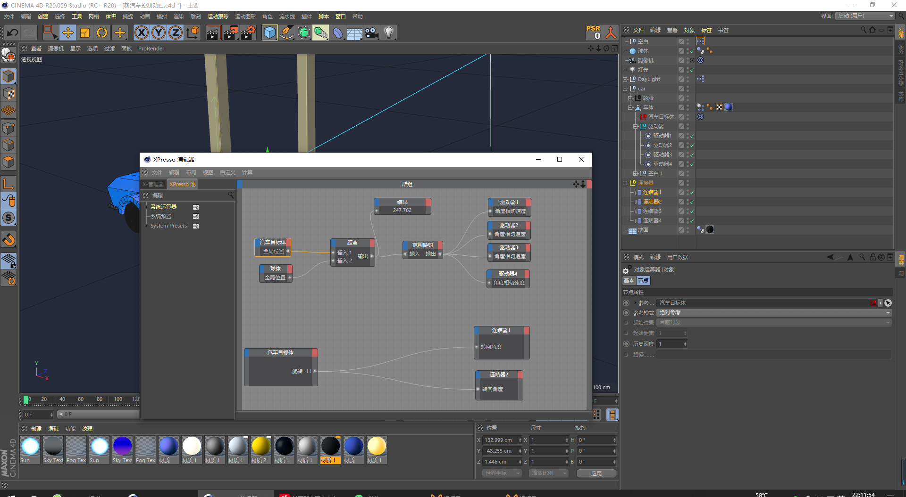The height and width of the screenshot is (497, 906).
Task: Toggle the Z axis lock icon
Action: coord(176,33)
